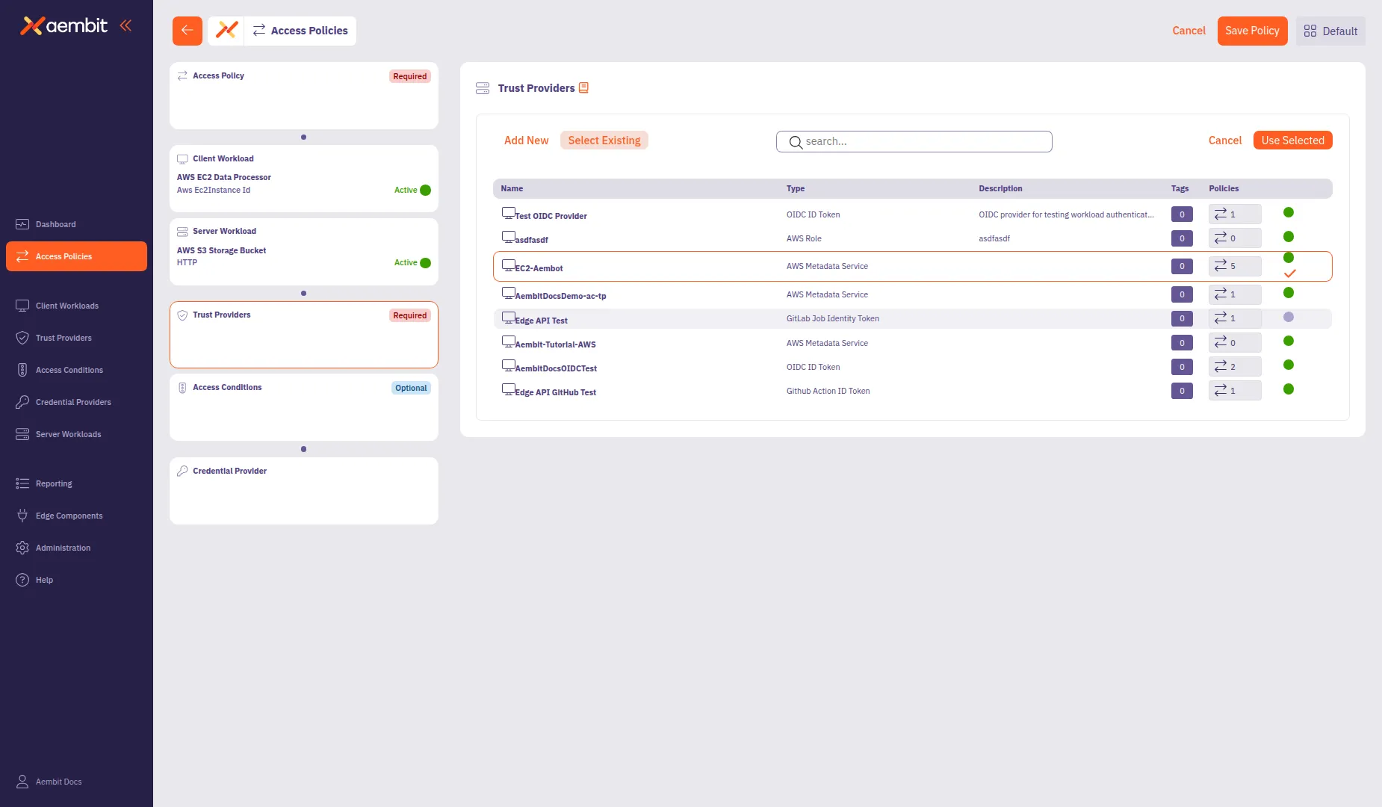Expand the 5 policies for EC2-Aembot
This screenshot has height=807, width=1382.
(x=1234, y=266)
